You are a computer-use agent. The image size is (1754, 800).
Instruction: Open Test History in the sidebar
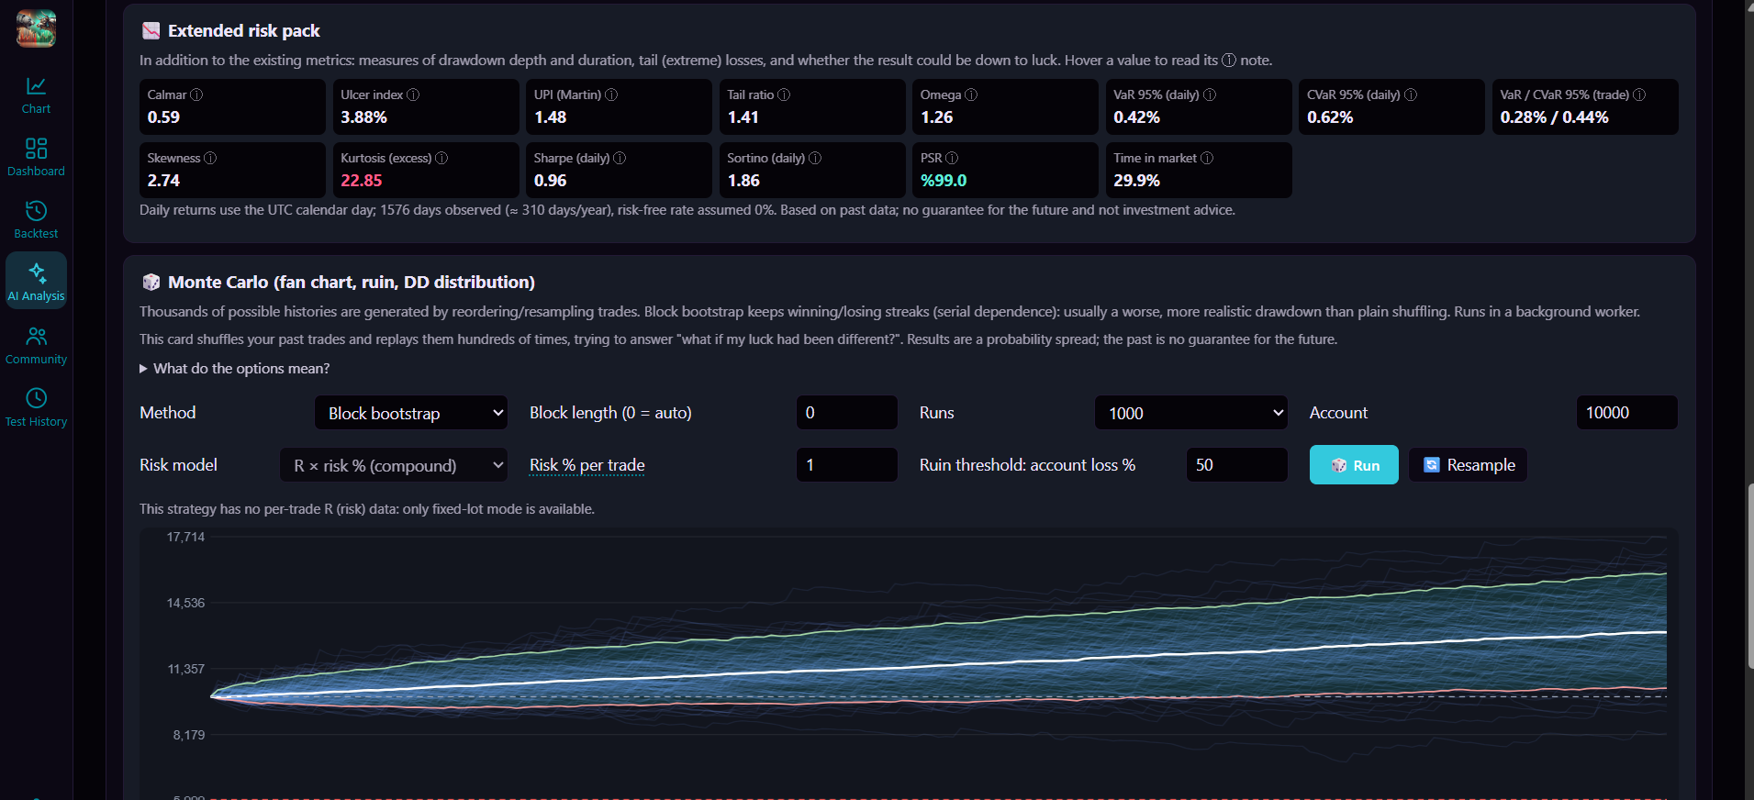tap(36, 408)
